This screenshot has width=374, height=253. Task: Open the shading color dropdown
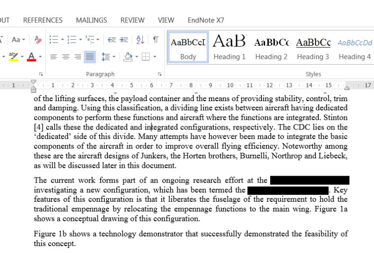click(x=137, y=56)
